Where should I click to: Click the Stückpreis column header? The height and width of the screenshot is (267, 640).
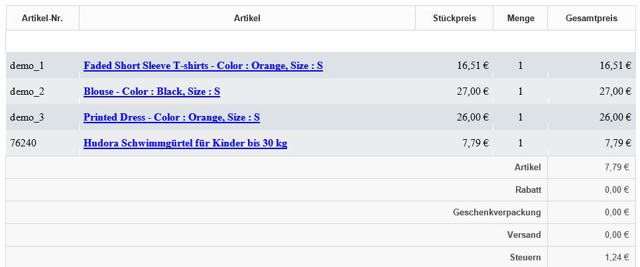tap(454, 18)
